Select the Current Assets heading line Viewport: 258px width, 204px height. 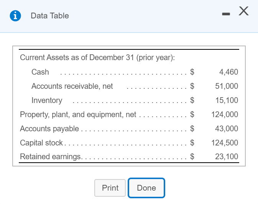click(x=97, y=58)
